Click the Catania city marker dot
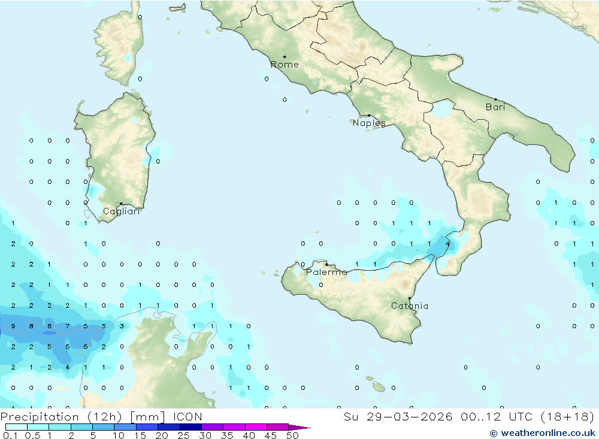The height and width of the screenshot is (439, 599). pyautogui.click(x=410, y=298)
